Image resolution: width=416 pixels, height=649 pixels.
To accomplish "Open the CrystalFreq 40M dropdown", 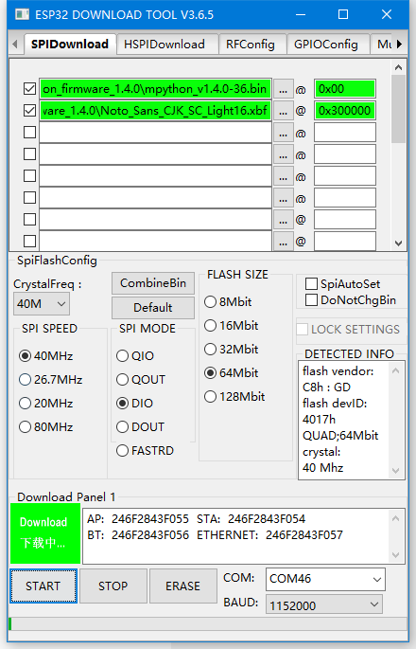I will point(42,304).
